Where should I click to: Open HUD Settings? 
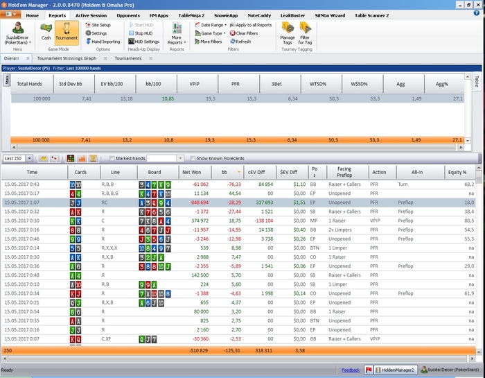[x=143, y=42]
